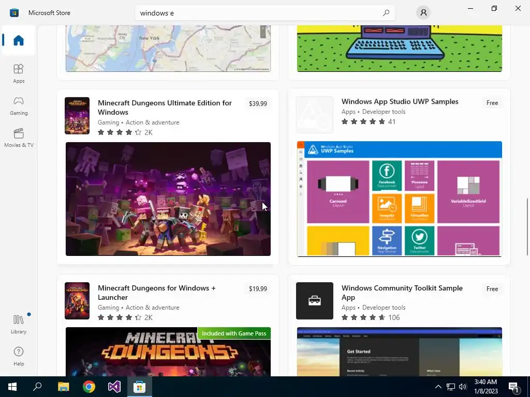Click the Minecraft Dungeons Ultimate Edition screenshot
530x397 pixels.
pos(168,199)
